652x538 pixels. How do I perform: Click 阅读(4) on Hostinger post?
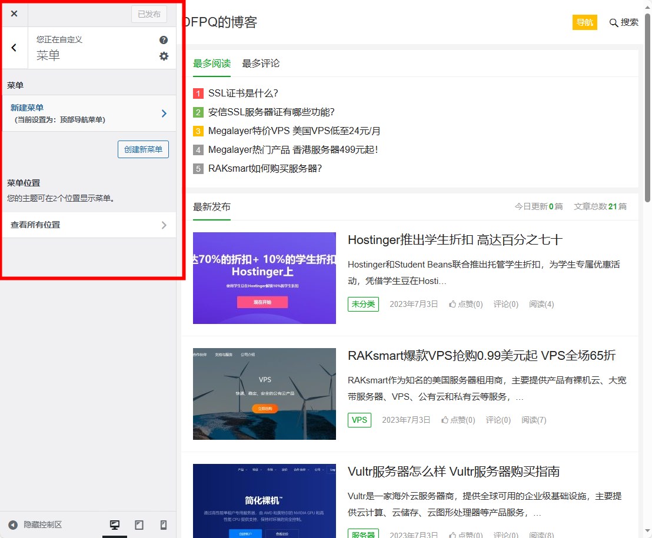click(x=541, y=304)
